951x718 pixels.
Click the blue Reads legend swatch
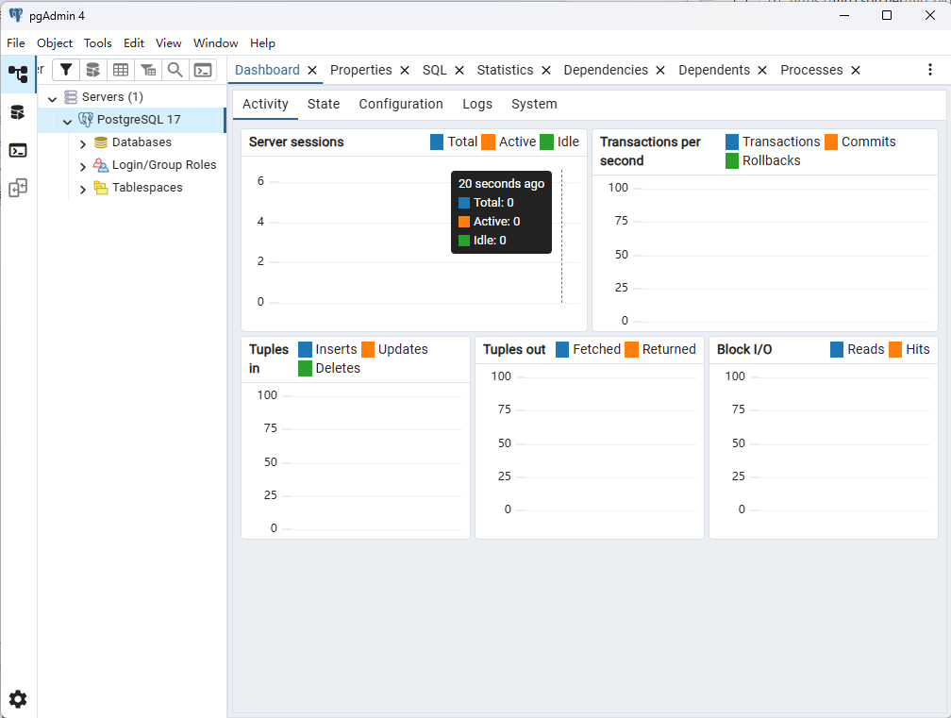click(836, 349)
